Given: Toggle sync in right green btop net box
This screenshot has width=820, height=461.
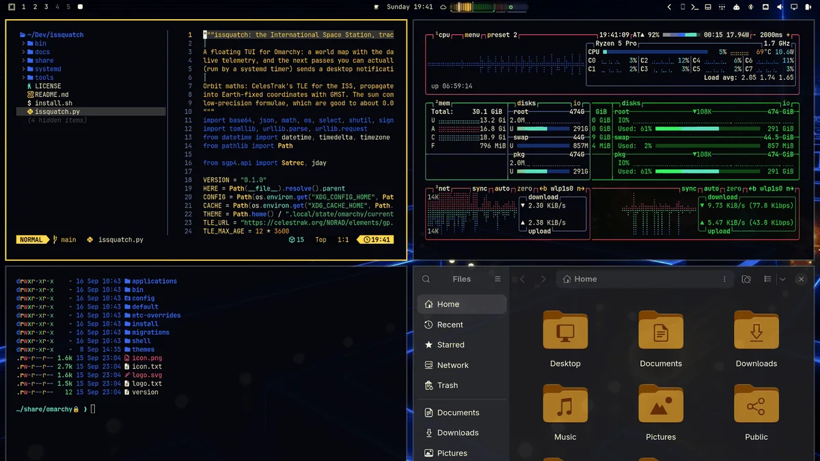Looking at the screenshot, I should click(x=689, y=188).
